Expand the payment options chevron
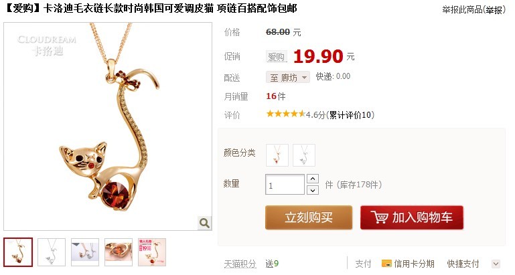The height and width of the screenshot is (275, 515). tap(496, 264)
